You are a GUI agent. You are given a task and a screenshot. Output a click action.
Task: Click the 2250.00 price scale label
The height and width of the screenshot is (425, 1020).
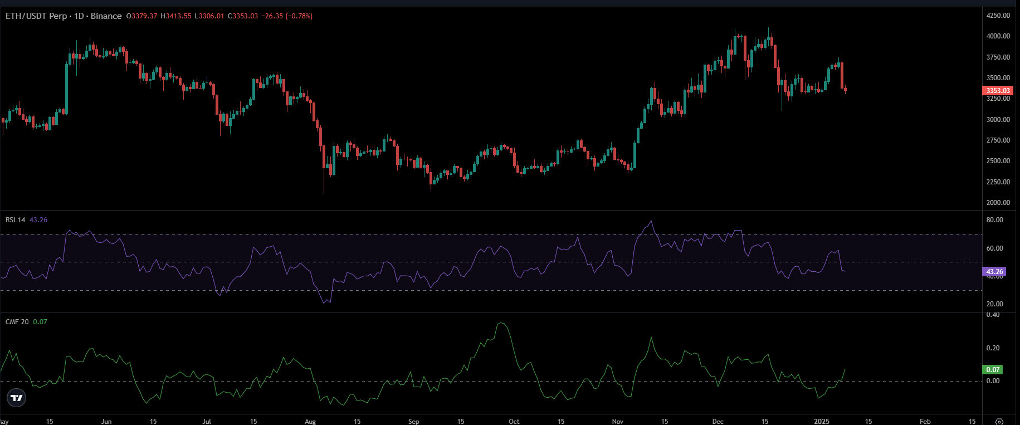coord(998,182)
